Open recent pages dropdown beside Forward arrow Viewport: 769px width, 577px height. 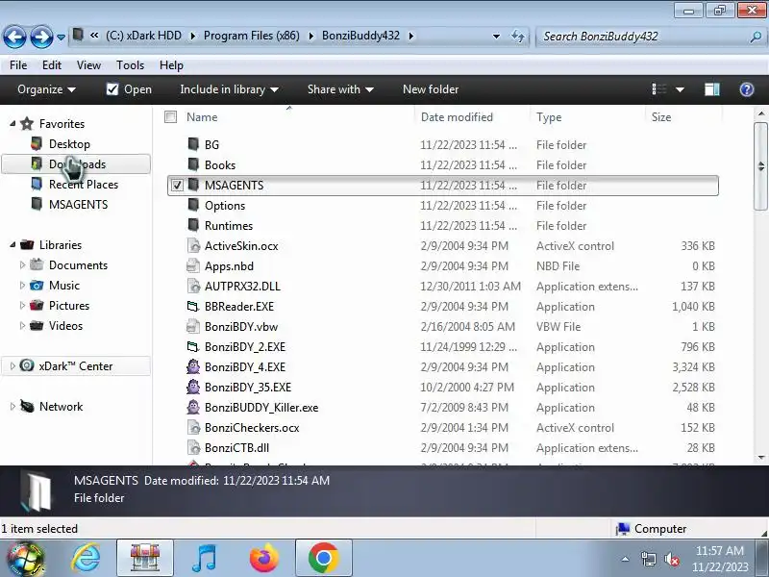[x=61, y=37]
